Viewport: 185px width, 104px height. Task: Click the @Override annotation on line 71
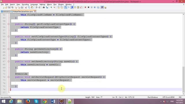click(21, 74)
